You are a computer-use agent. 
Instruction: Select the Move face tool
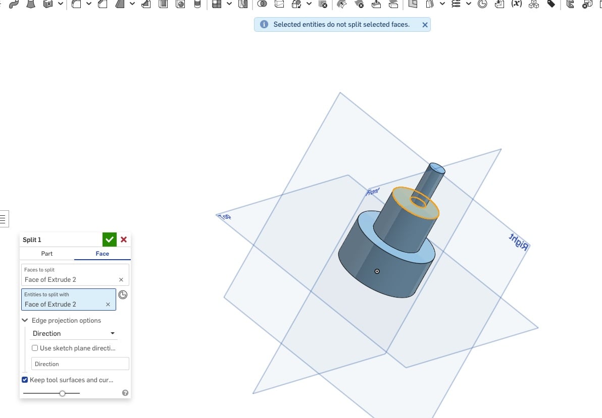[376, 4]
